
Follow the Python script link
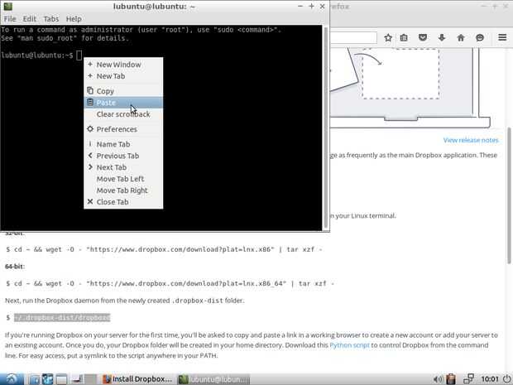coord(349,345)
